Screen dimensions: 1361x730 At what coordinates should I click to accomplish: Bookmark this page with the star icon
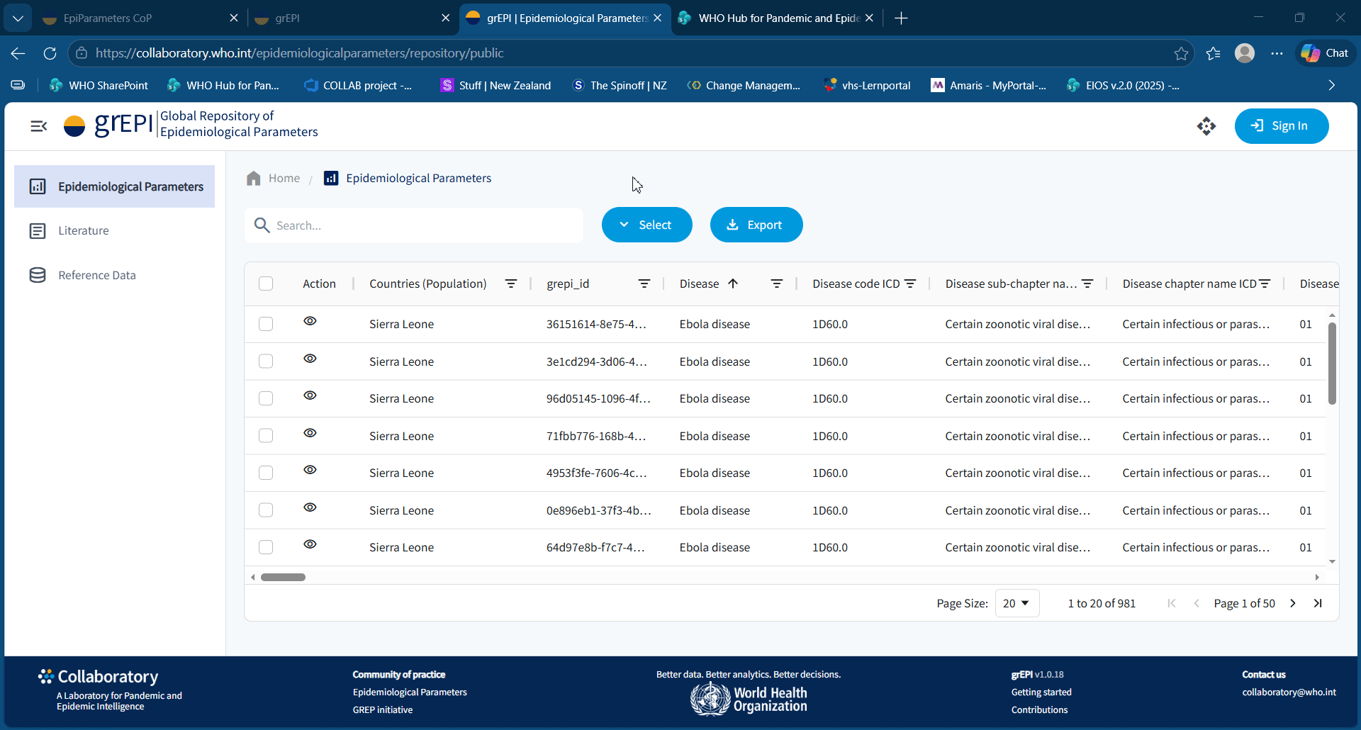coord(1181,53)
